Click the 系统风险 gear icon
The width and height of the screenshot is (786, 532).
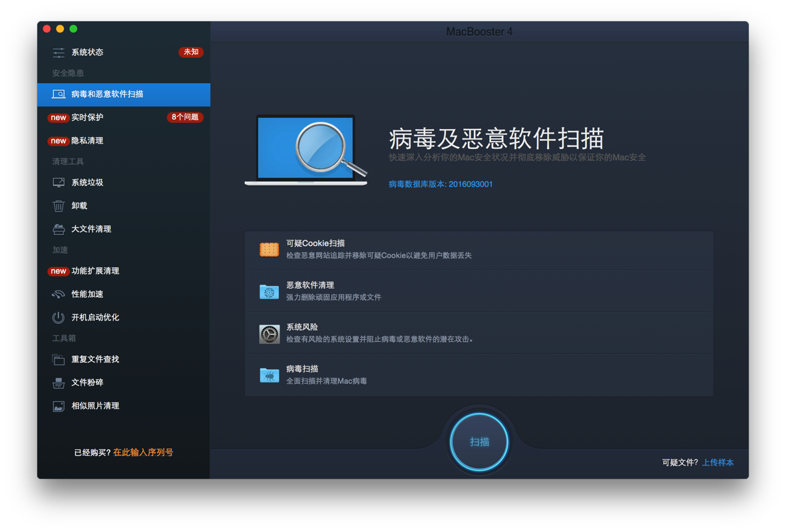(269, 334)
